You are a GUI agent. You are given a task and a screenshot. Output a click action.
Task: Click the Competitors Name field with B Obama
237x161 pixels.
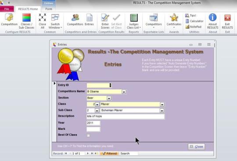[104, 91]
